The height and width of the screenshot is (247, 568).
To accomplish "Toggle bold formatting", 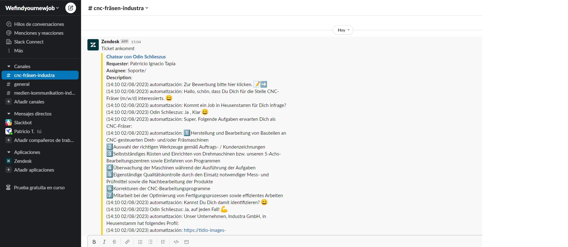I will coord(94,242).
